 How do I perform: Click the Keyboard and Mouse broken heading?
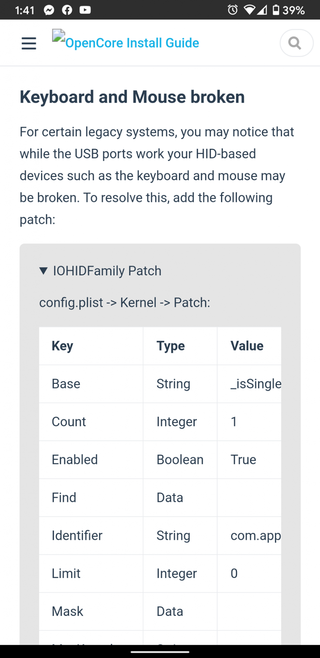click(x=132, y=97)
